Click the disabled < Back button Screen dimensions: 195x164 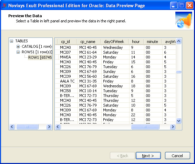click(122, 155)
